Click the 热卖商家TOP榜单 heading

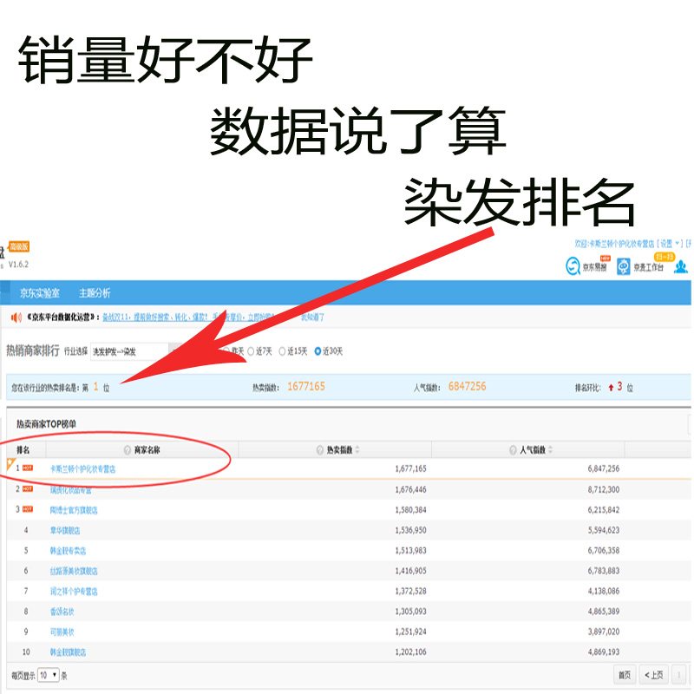(47, 424)
